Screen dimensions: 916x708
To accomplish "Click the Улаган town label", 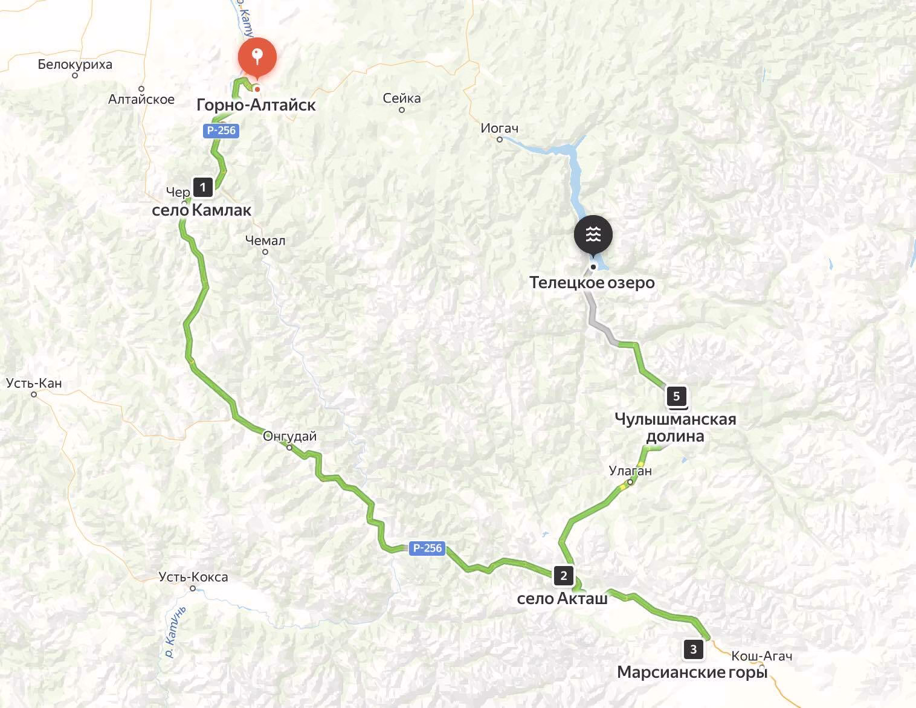I will 630,471.
